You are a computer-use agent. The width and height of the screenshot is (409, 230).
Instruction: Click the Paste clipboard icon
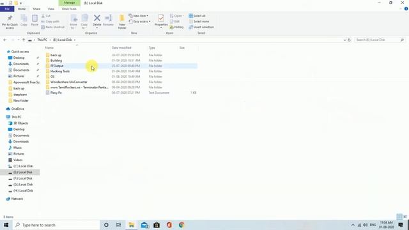point(35,19)
